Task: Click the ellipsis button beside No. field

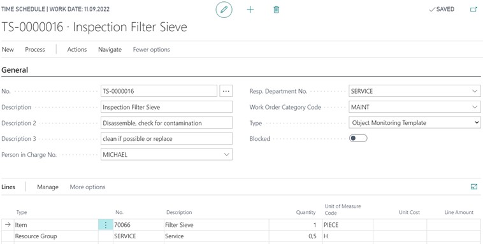Action: (x=226, y=91)
